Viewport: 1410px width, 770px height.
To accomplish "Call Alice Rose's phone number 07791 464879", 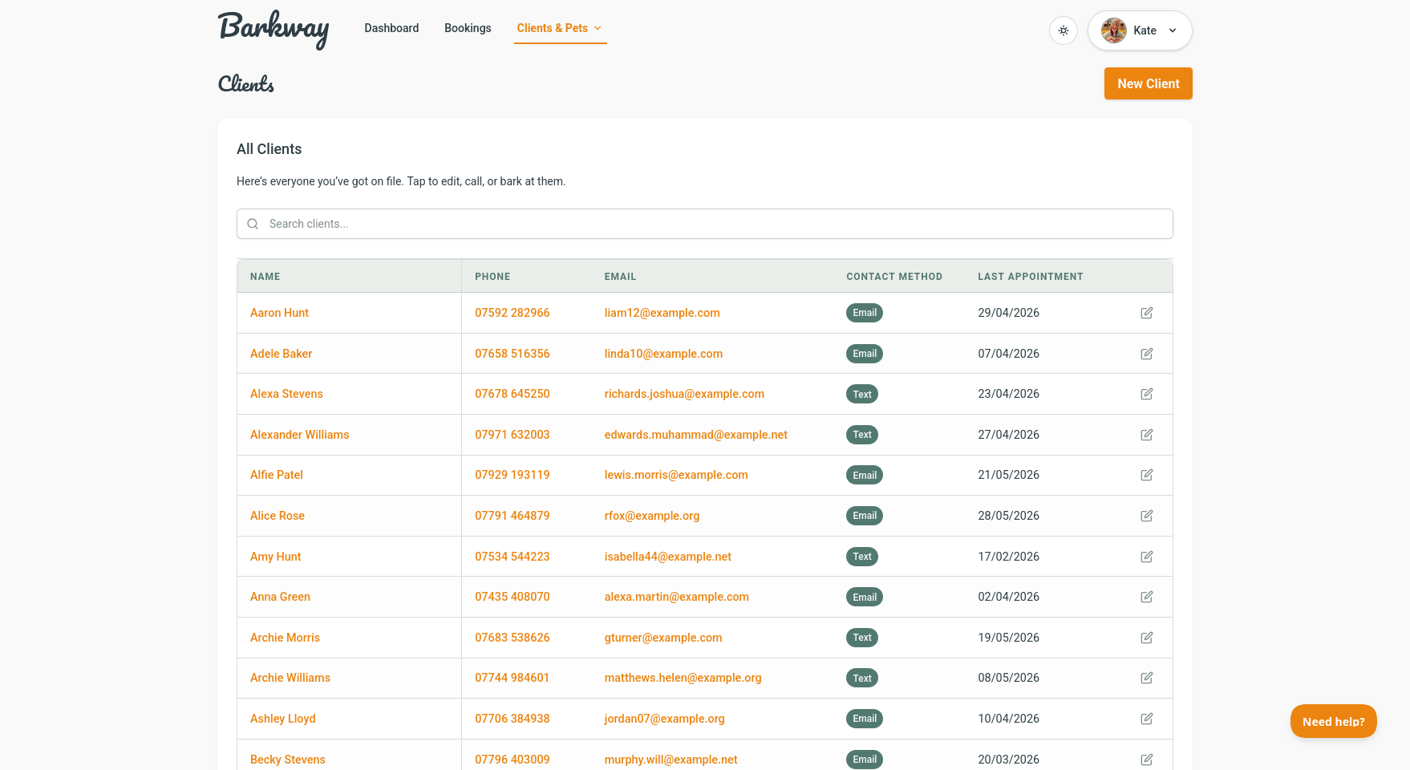I will (512, 516).
